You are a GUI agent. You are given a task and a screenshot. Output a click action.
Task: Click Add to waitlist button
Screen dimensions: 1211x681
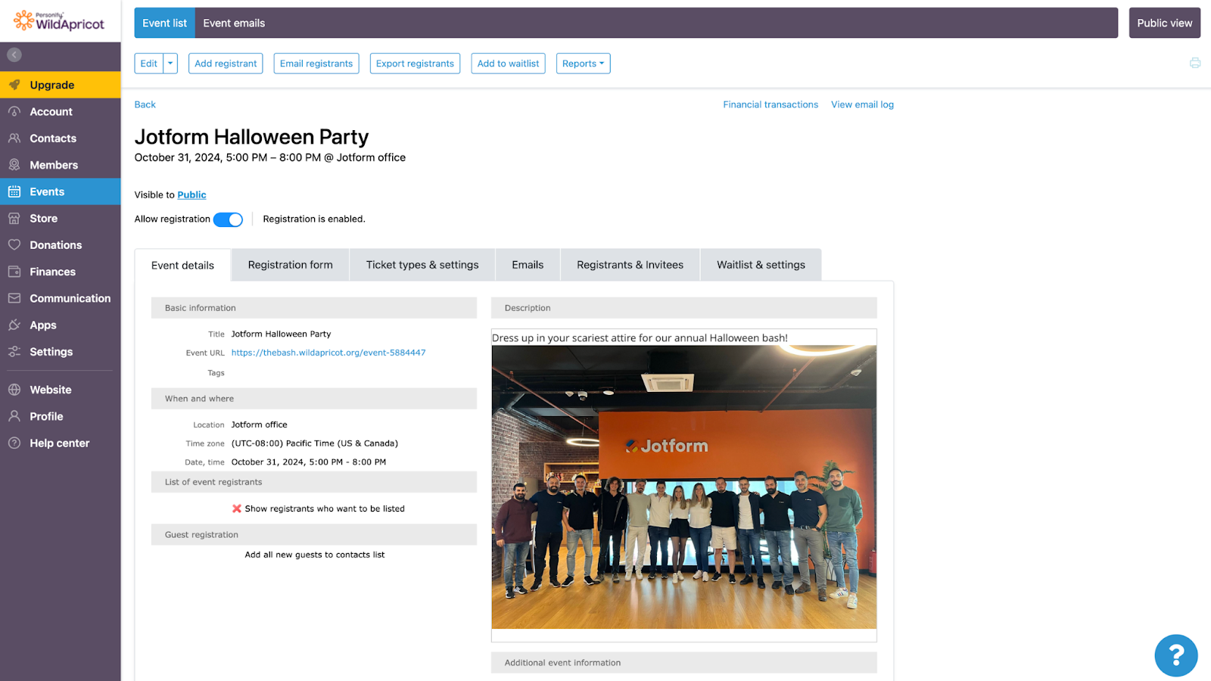pyautogui.click(x=508, y=64)
